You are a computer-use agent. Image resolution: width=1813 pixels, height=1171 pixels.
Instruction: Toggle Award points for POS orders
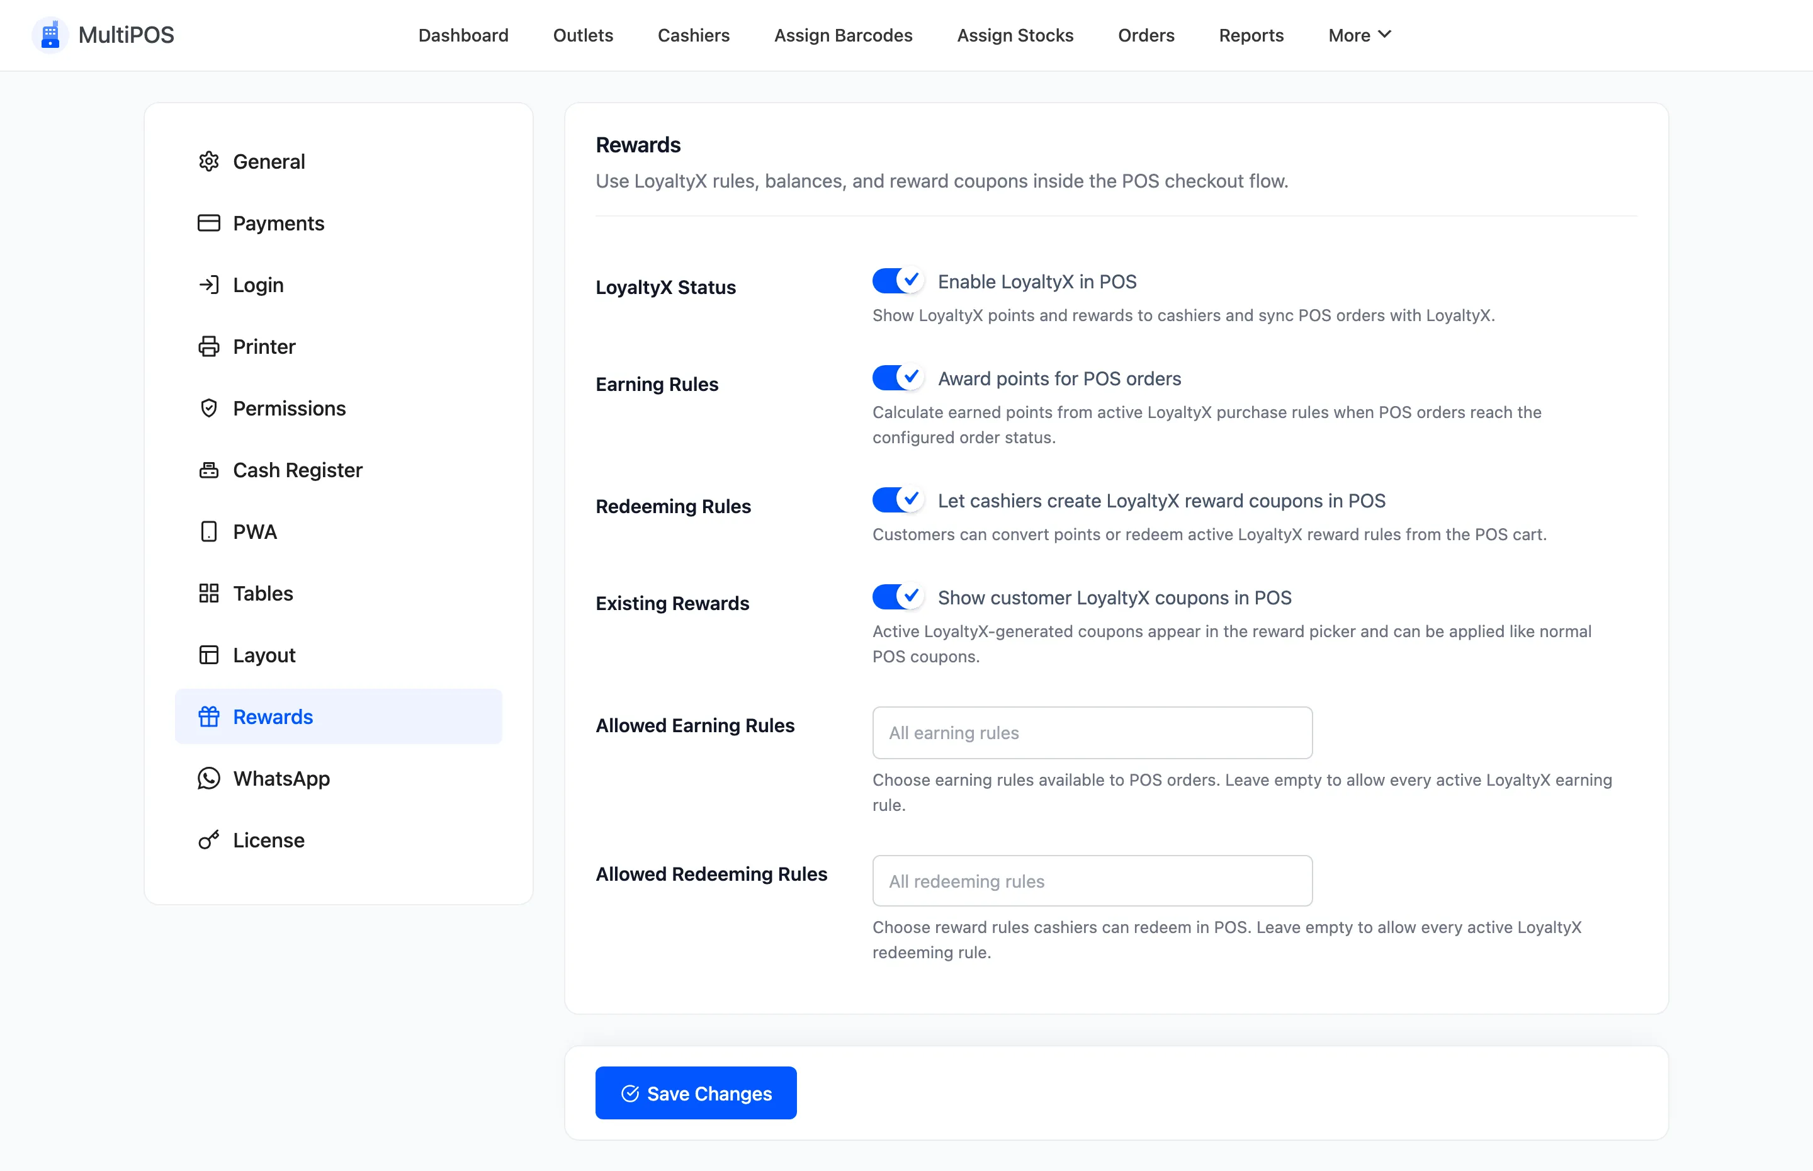tap(898, 378)
